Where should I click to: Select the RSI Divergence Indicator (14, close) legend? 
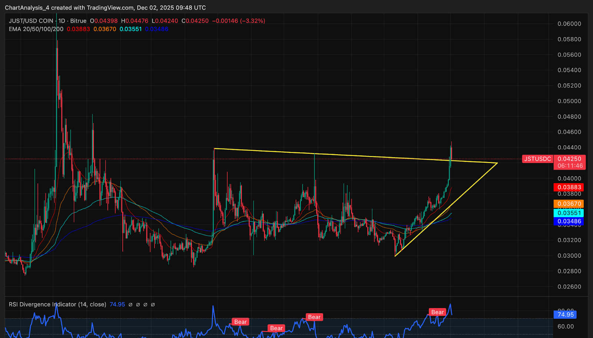pyautogui.click(x=57, y=304)
